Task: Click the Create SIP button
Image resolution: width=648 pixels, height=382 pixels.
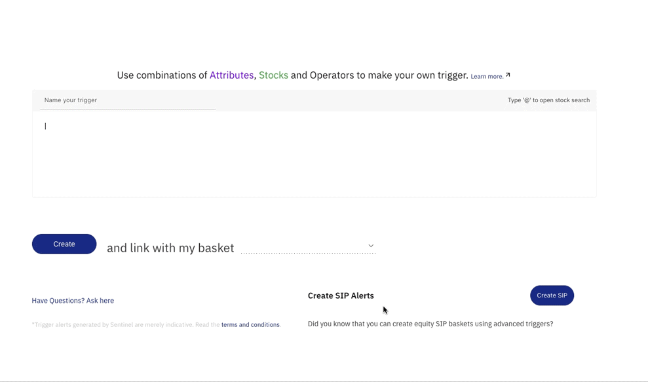Action: coord(552,295)
